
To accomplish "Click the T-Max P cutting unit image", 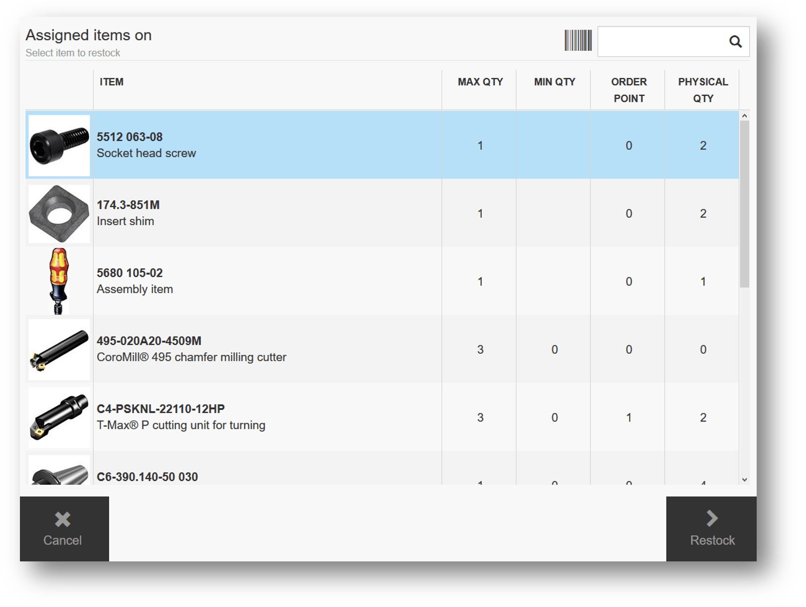I will [59, 418].
